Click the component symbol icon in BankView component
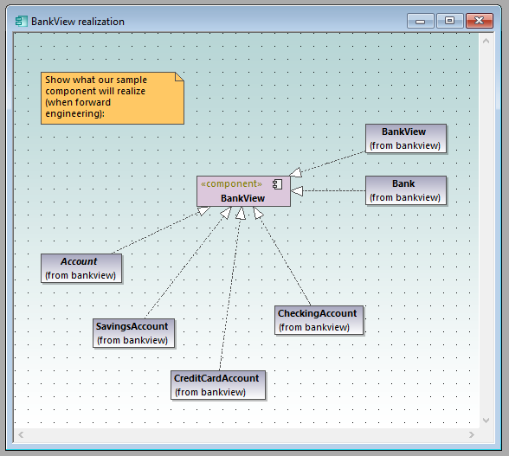The width and height of the screenshot is (509, 456). [278, 184]
